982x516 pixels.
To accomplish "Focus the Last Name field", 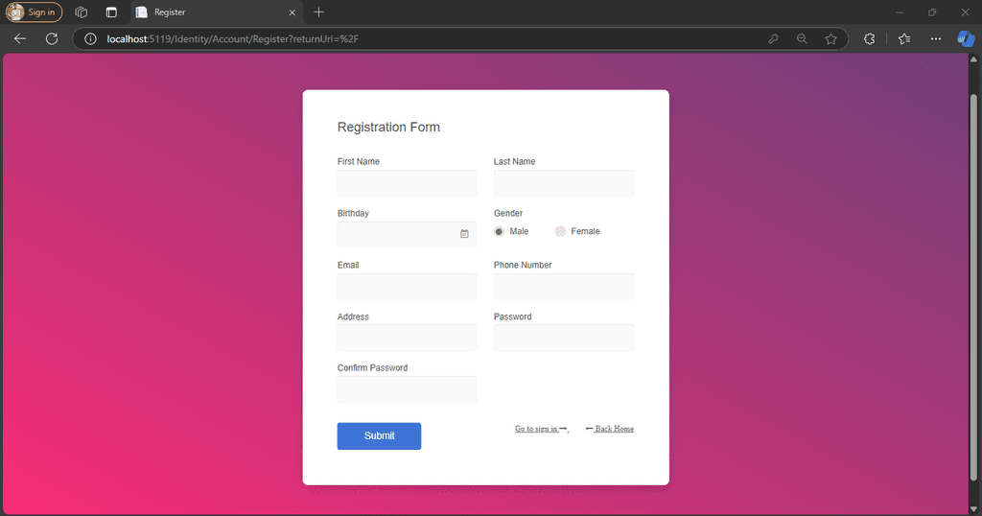I will (564, 183).
